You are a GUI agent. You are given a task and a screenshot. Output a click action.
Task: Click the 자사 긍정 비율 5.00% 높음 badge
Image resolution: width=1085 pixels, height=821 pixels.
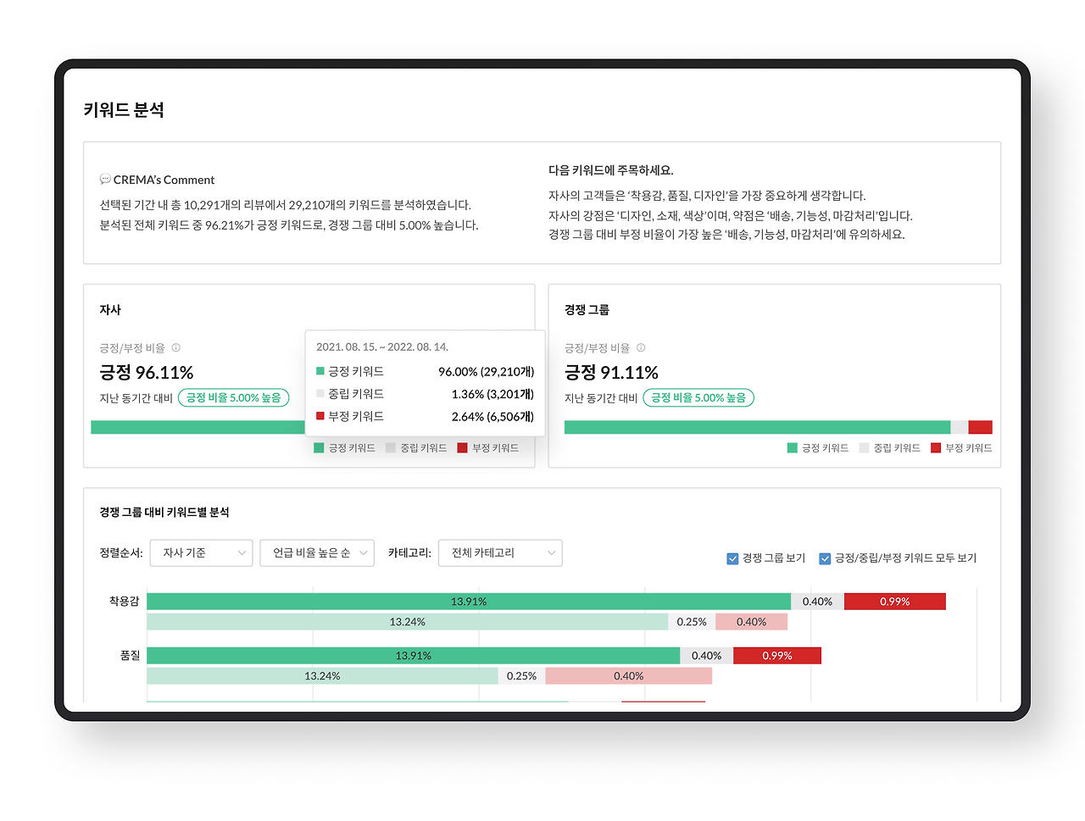pyautogui.click(x=234, y=397)
